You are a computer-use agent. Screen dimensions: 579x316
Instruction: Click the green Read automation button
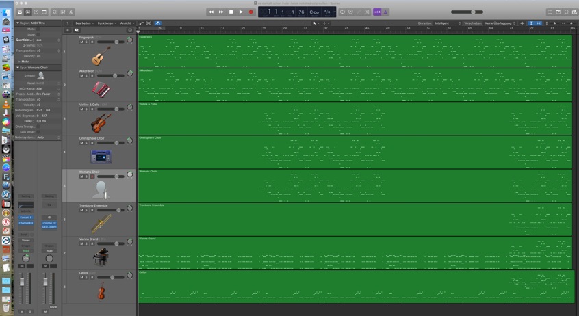click(x=26, y=250)
